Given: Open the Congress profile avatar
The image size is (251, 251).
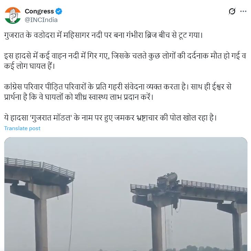Looking at the screenshot, I should click(13, 15).
